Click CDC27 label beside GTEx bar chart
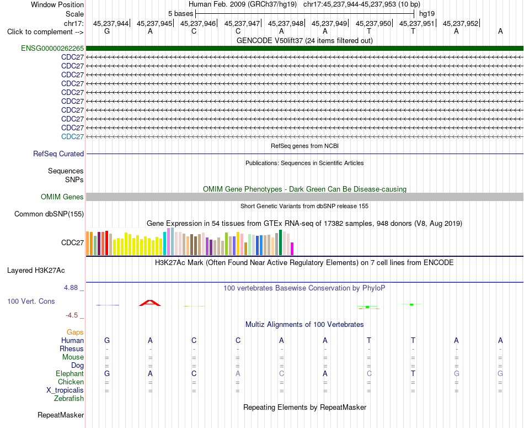Image resolution: width=524 pixels, height=428 pixels. point(72,242)
